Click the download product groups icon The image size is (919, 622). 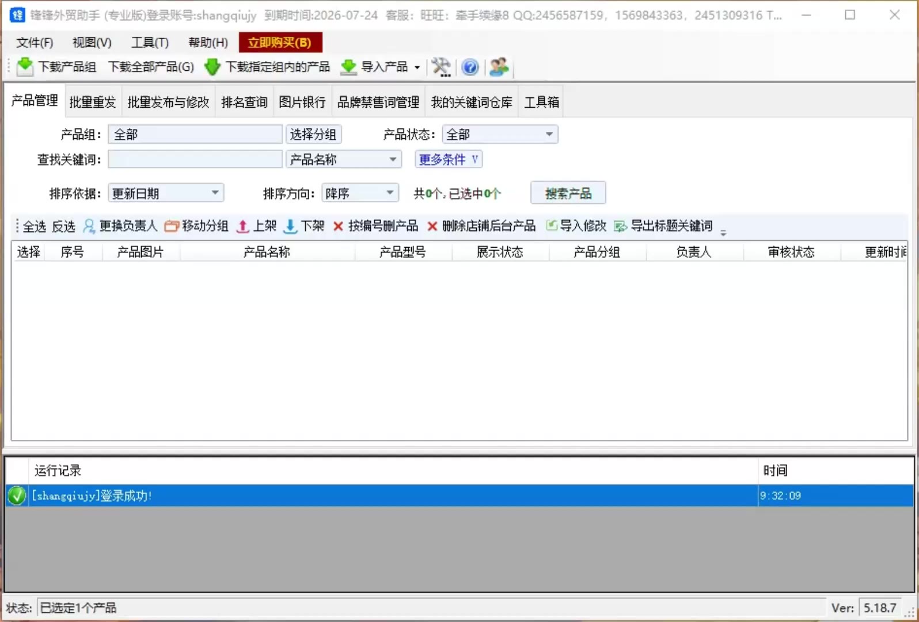pyautogui.click(x=25, y=67)
